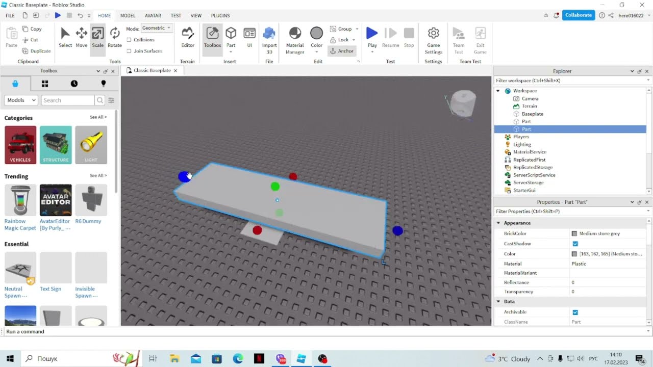The width and height of the screenshot is (653, 367).
Task: Click the Resume test button
Action: coord(391,38)
